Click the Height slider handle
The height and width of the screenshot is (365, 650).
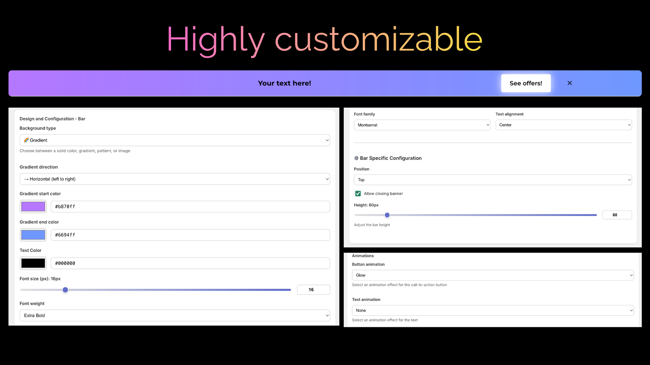[x=387, y=215]
